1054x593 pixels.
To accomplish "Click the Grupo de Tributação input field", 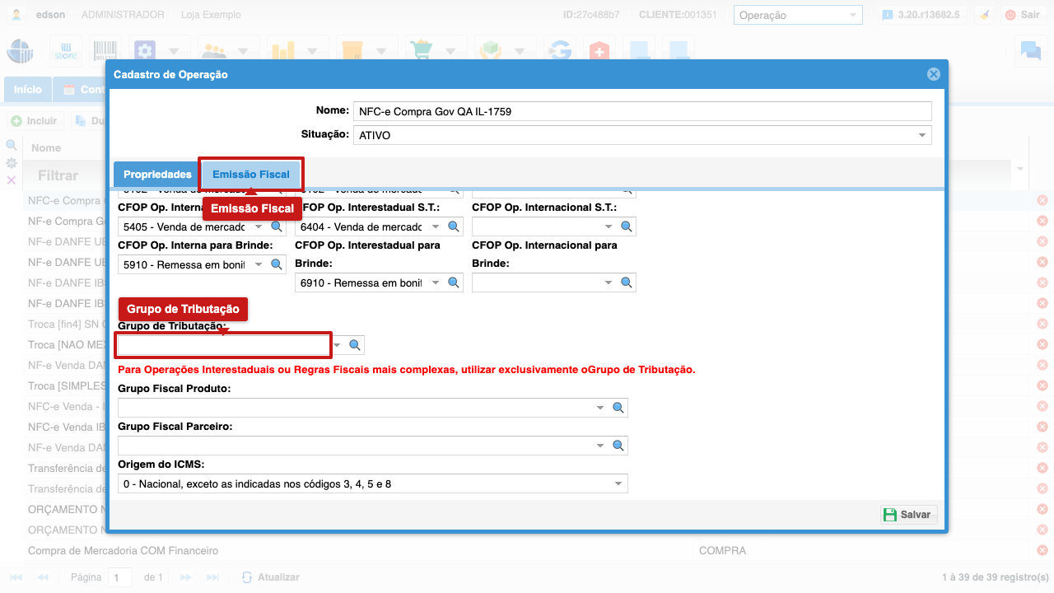I will pos(225,345).
